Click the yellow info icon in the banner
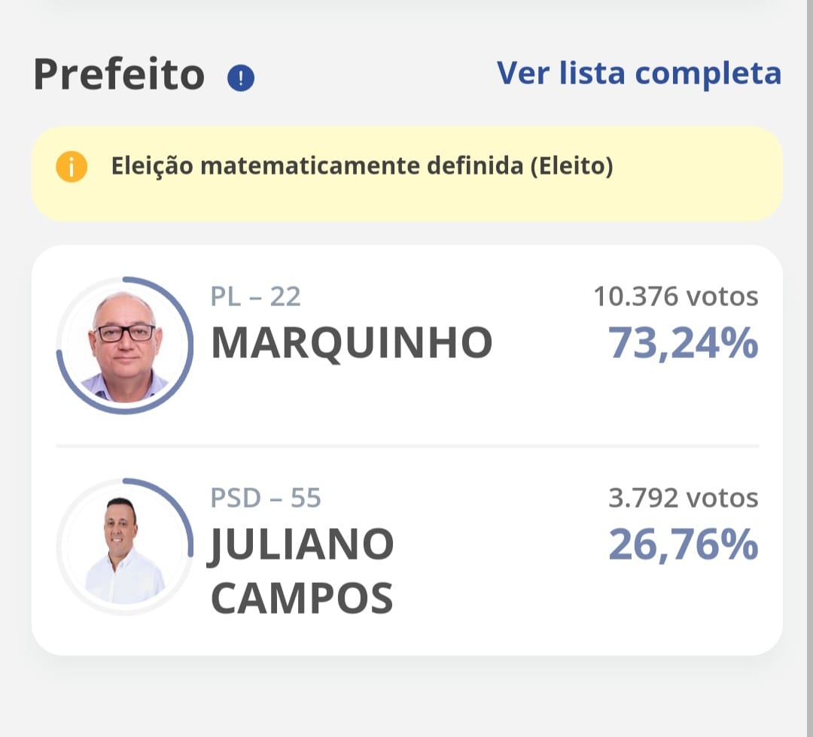The width and height of the screenshot is (813, 737). point(71,167)
